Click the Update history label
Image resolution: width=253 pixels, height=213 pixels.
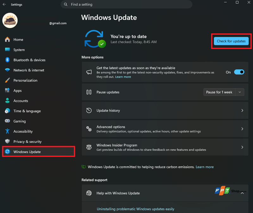108,111
